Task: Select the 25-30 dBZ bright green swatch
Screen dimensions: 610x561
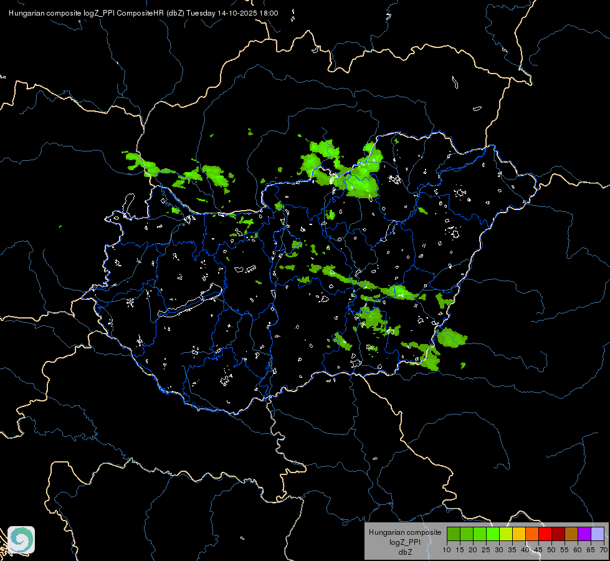Action: point(492,534)
